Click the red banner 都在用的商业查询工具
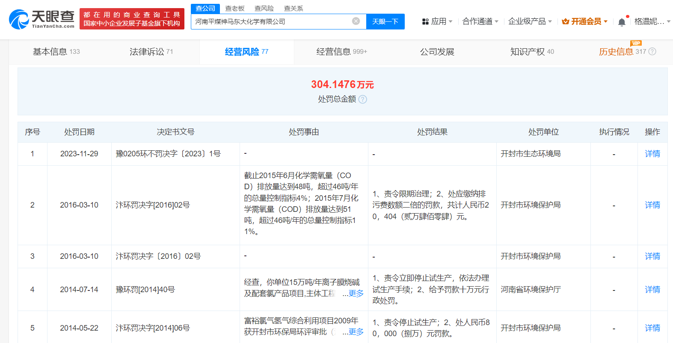The height and width of the screenshot is (343, 673). point(132,19)
